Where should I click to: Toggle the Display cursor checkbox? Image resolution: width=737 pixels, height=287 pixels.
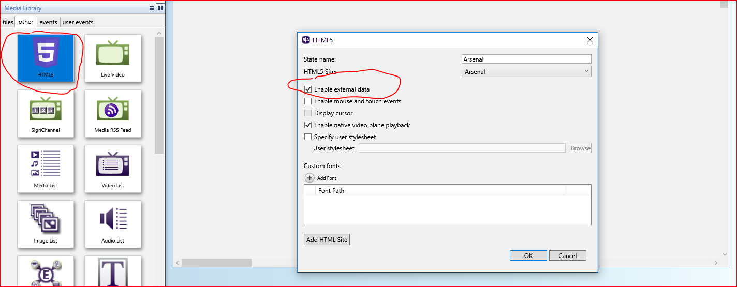[x=308, y=113]
